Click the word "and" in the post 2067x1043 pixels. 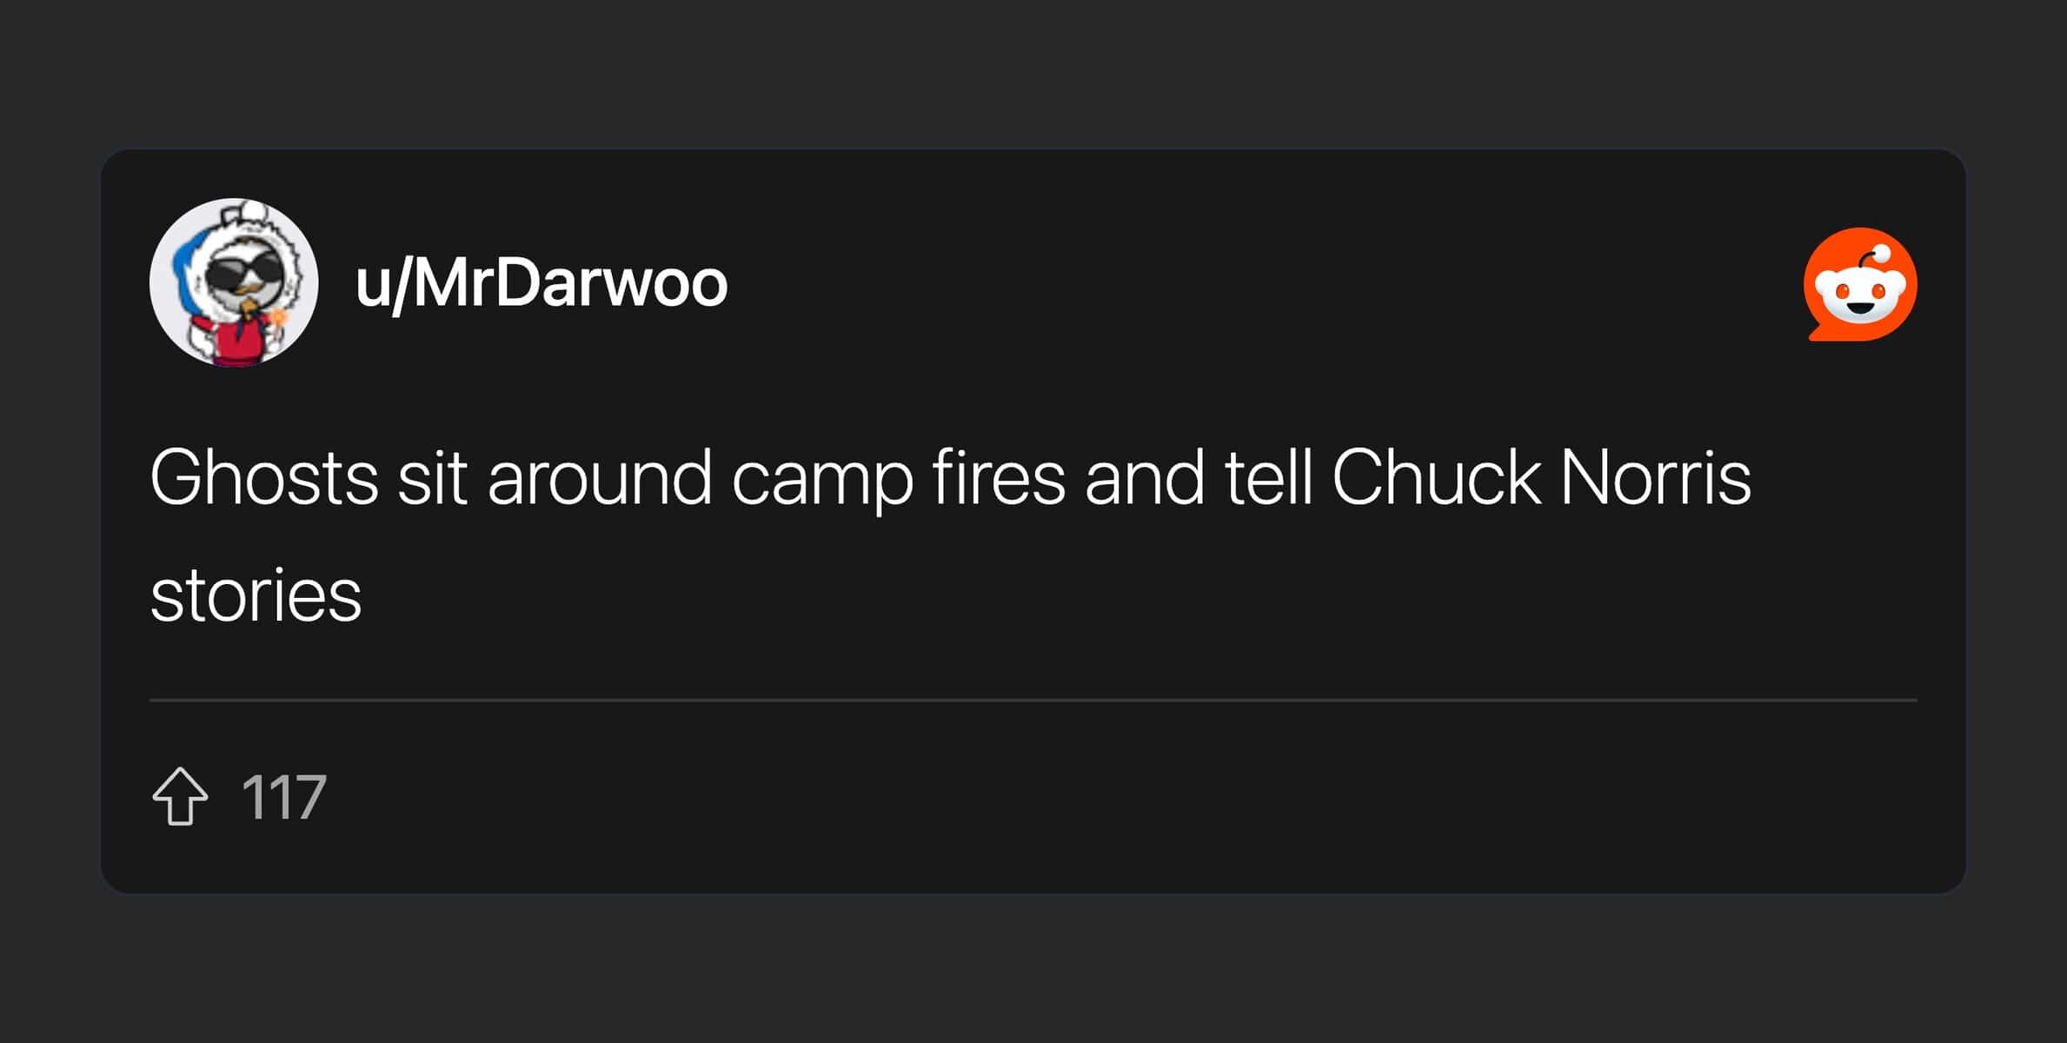pos(1145,477)
